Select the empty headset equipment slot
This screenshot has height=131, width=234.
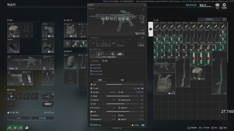(27, 30)
